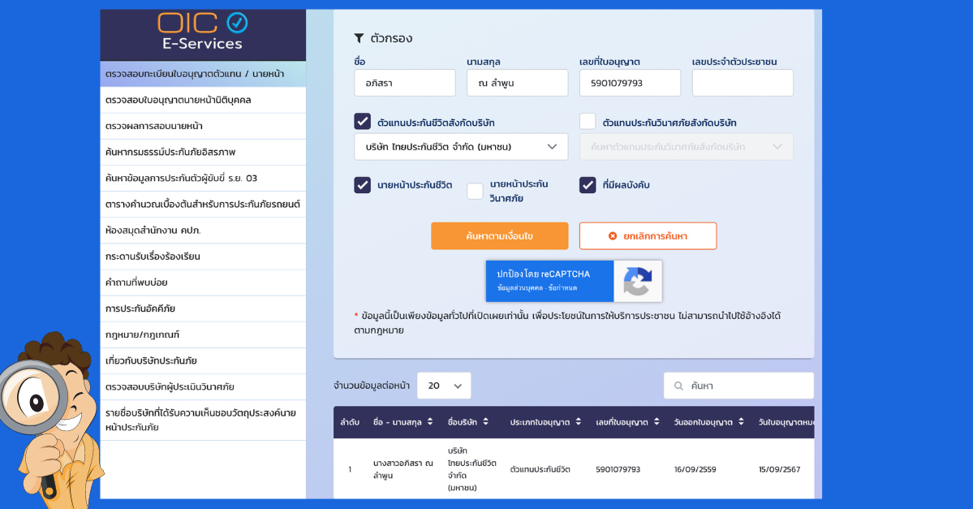This screenshot has height=509, width=973.
Task: Sort table by เลขที่ใบอนุญาต column arrows
Action: pyautogui.click(x=655, y=422)
